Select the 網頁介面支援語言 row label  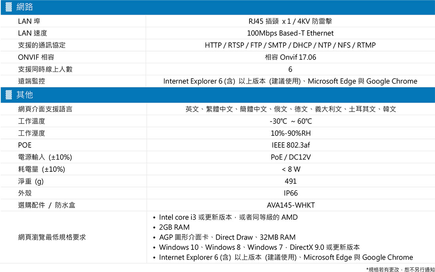pyautogui.click(x=45, y=109)
